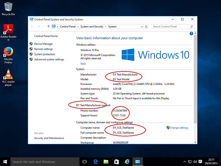The height and width of the screenshot is (166, 221).
Task: Open Remote settings
Action: click(43, 49)
